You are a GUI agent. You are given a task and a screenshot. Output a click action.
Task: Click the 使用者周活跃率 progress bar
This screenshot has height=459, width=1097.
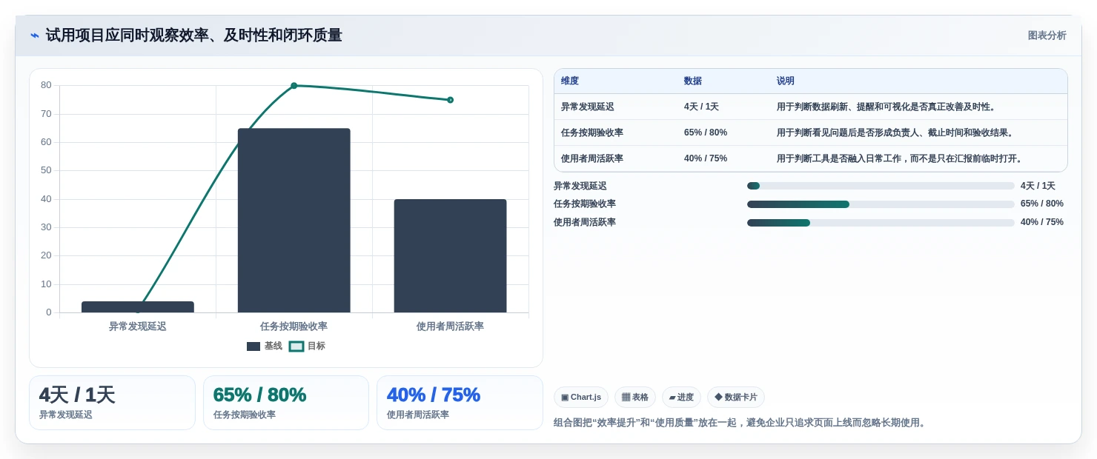(881, 223)
